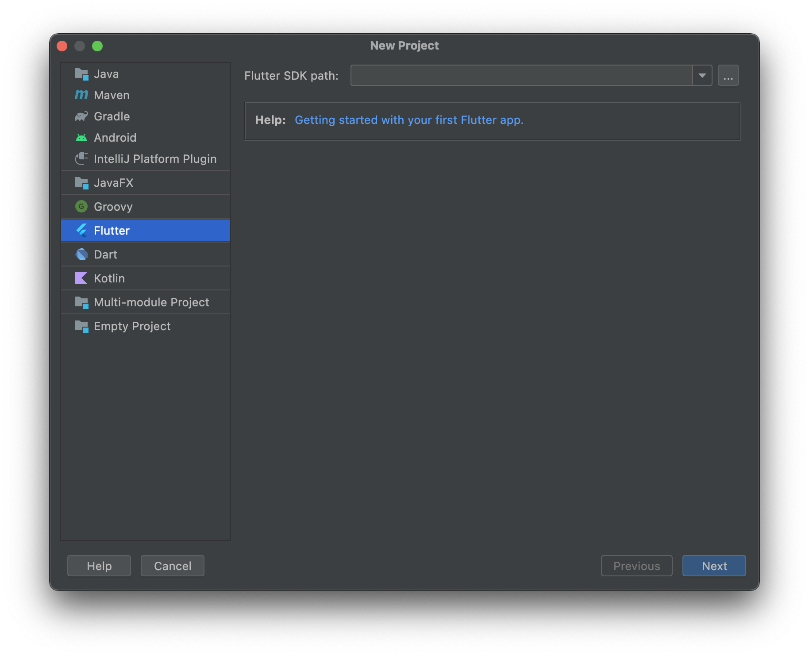Browse for SDK with the ellipsis button
Image resolution: width=809 pixels, height=656 pixels.
point(728,75)
